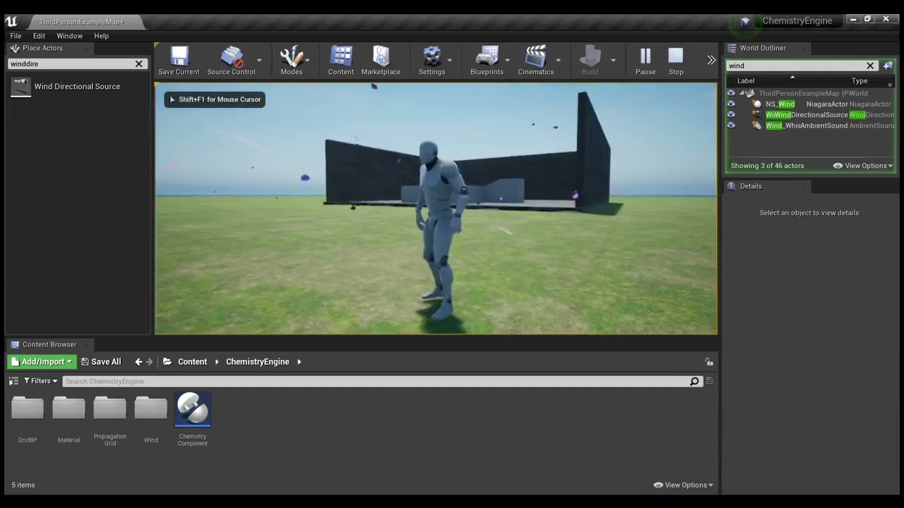Toggle visibility of ThirdPersonExampleMap world
This screenshot has width=904, height=508.
[x=731, y=93]
